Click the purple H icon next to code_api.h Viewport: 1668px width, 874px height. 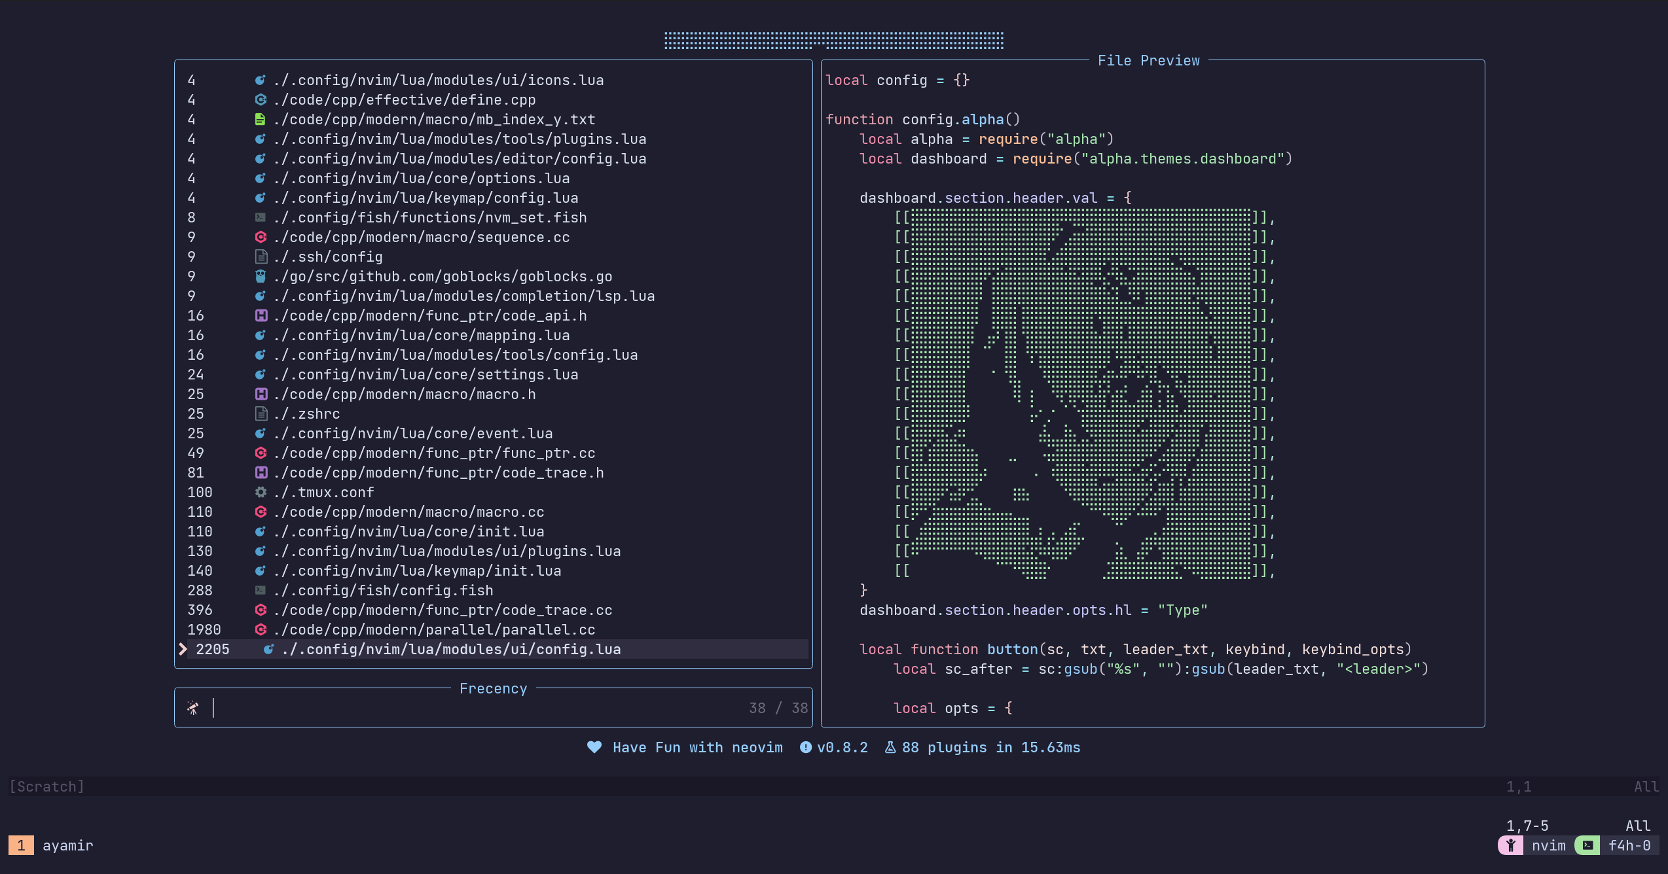tap(261, 315)
